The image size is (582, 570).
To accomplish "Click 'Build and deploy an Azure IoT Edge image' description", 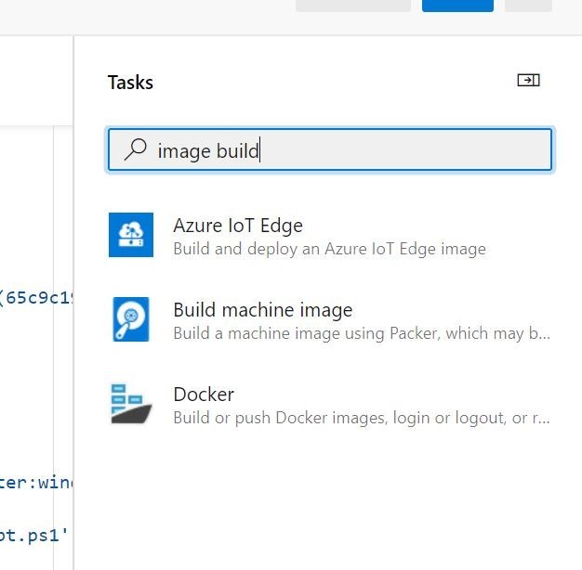I will tap(329, 249).
